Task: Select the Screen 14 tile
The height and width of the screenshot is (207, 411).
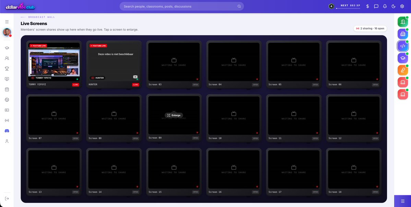Action: pos(114,172)
